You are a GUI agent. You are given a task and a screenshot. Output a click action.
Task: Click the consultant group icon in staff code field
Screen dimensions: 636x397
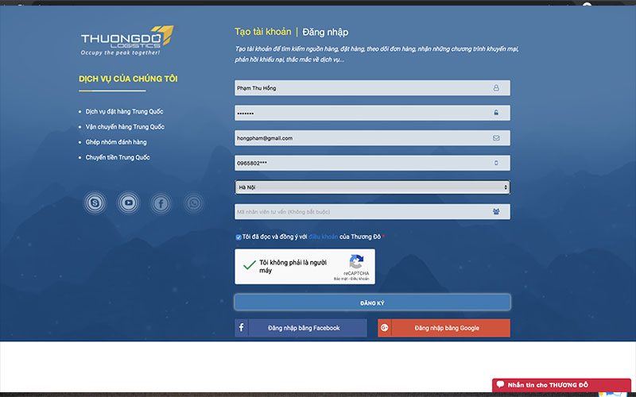[496, 211]
